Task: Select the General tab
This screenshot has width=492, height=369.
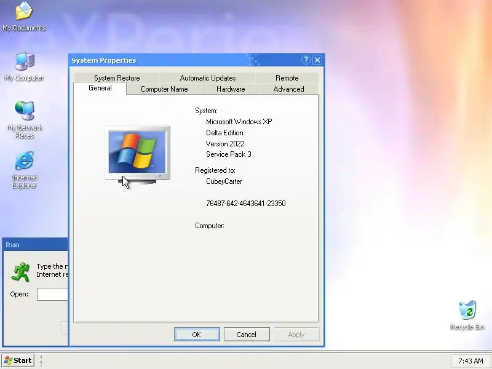Action: [100, 88]
